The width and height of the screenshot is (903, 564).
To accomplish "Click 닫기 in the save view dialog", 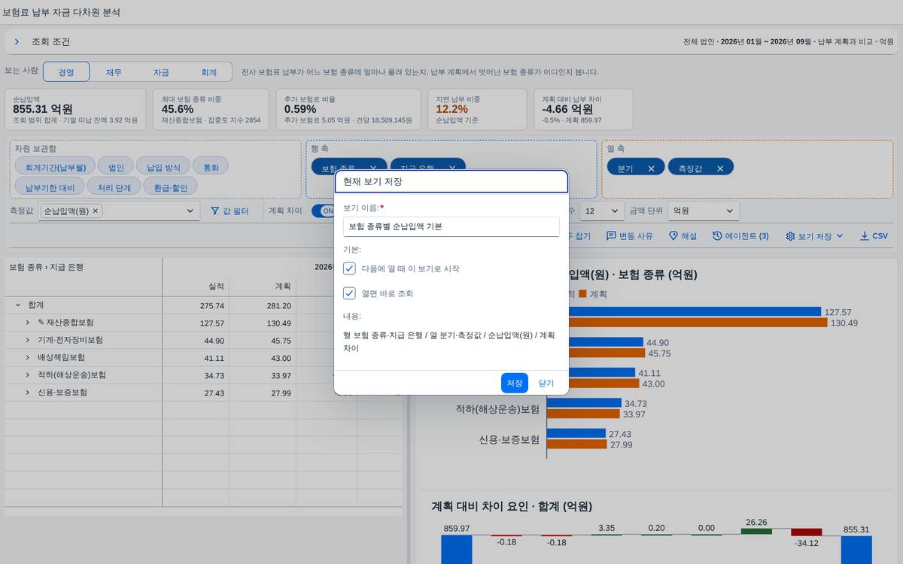I will tap(546, 383).
